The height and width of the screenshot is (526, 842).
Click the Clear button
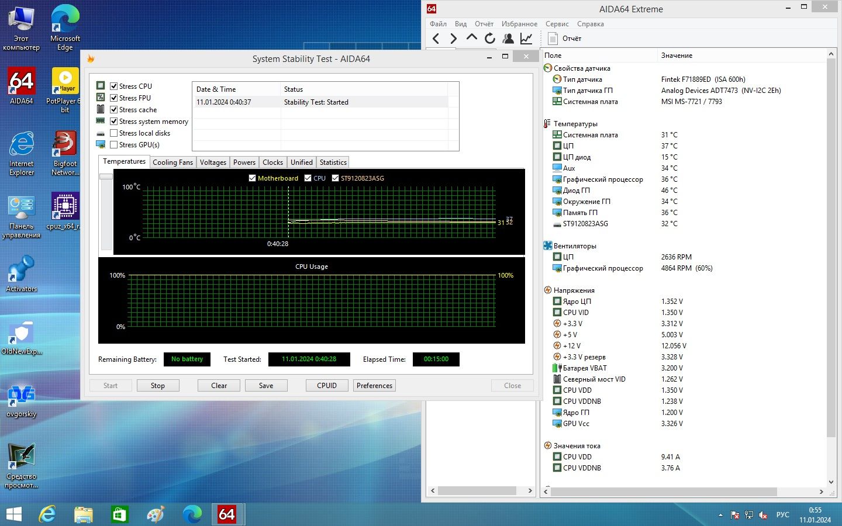tap(219, 386)
